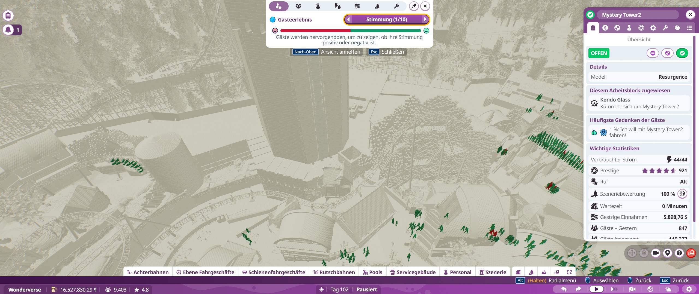Open the ride color palette tab
This screenshot has width=699, height=294.
click(677, 28)
